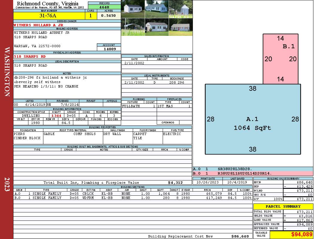Screen dimensions: 314x239
Task: Click reviewed date 7/8/2014
Action: click(x=69, y=104)
